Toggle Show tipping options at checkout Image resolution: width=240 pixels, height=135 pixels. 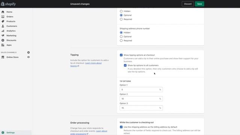click(121, 55)
